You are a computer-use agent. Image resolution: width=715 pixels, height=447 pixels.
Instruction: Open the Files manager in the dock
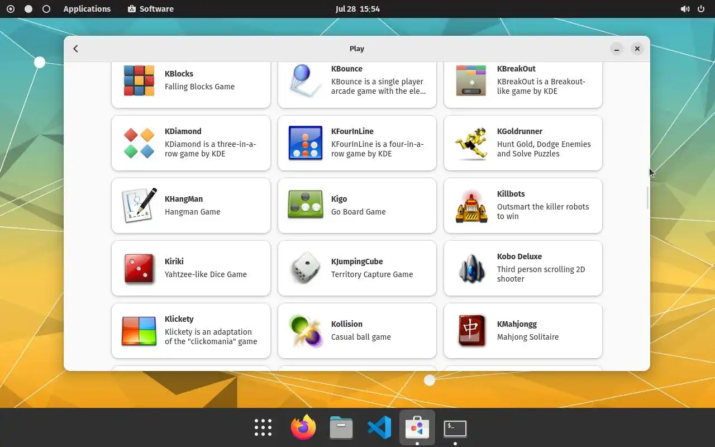[x=341, y=428]
